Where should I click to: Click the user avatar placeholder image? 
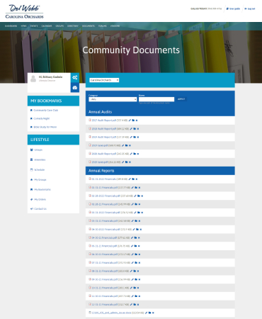click(x=33, y=79)
